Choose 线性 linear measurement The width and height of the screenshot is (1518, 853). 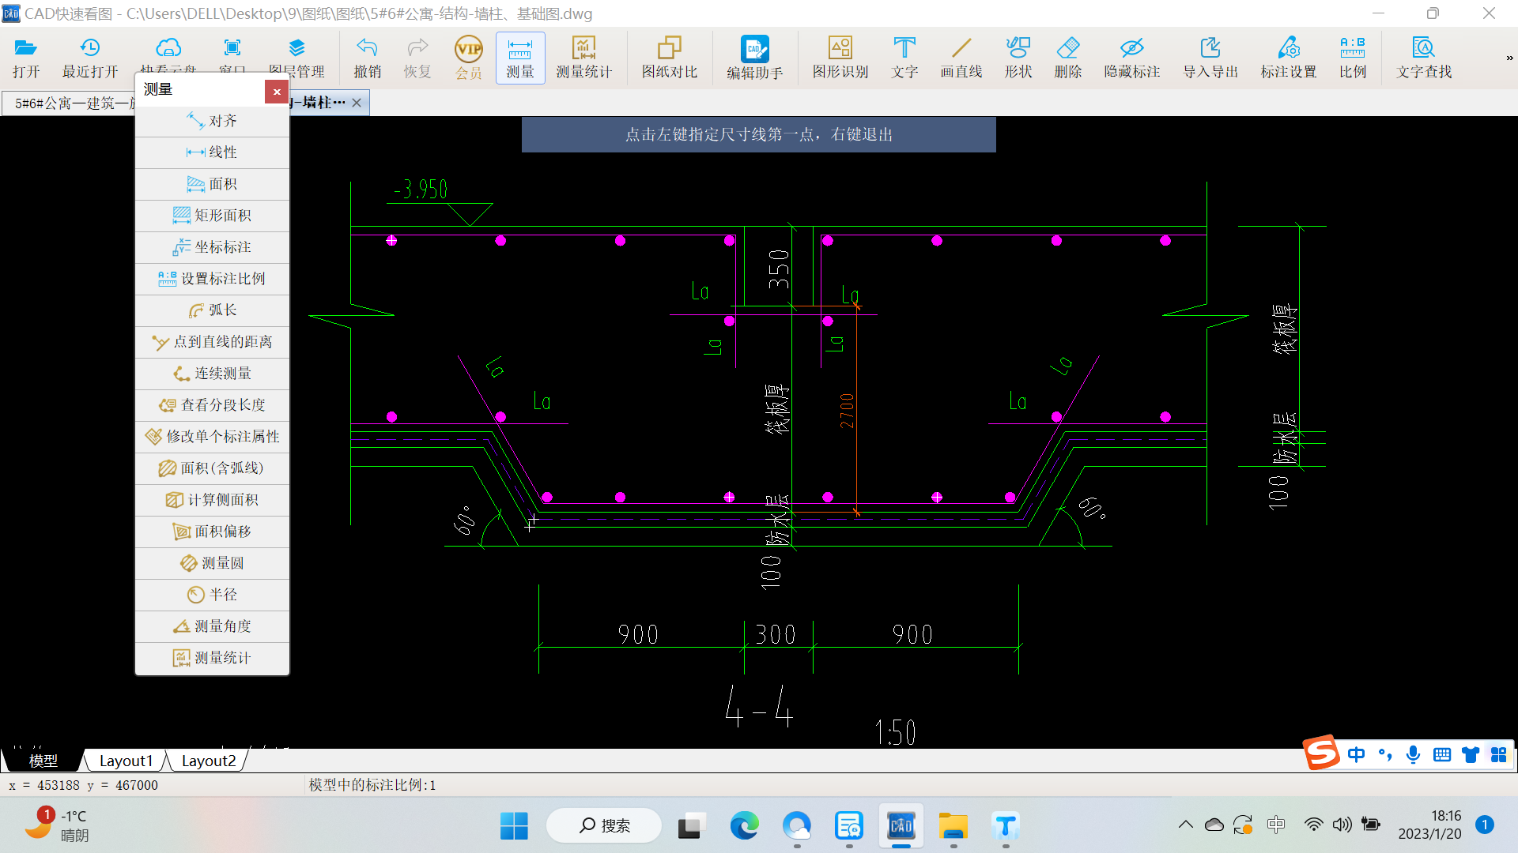coord(213,152)
